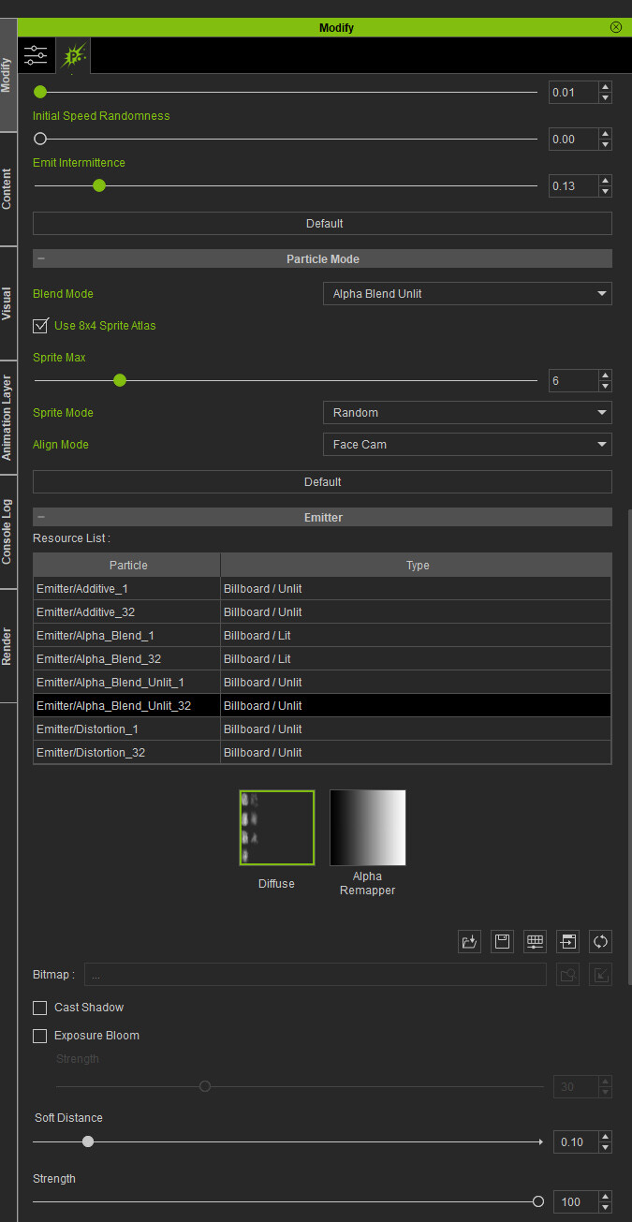
Task: Select Emitter/Alpha_Blend_32 row
Action: point(322,659)
